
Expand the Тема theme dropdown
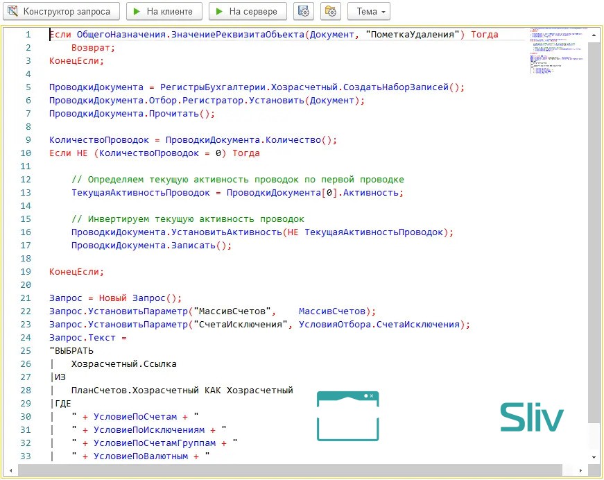pos(368,11)
